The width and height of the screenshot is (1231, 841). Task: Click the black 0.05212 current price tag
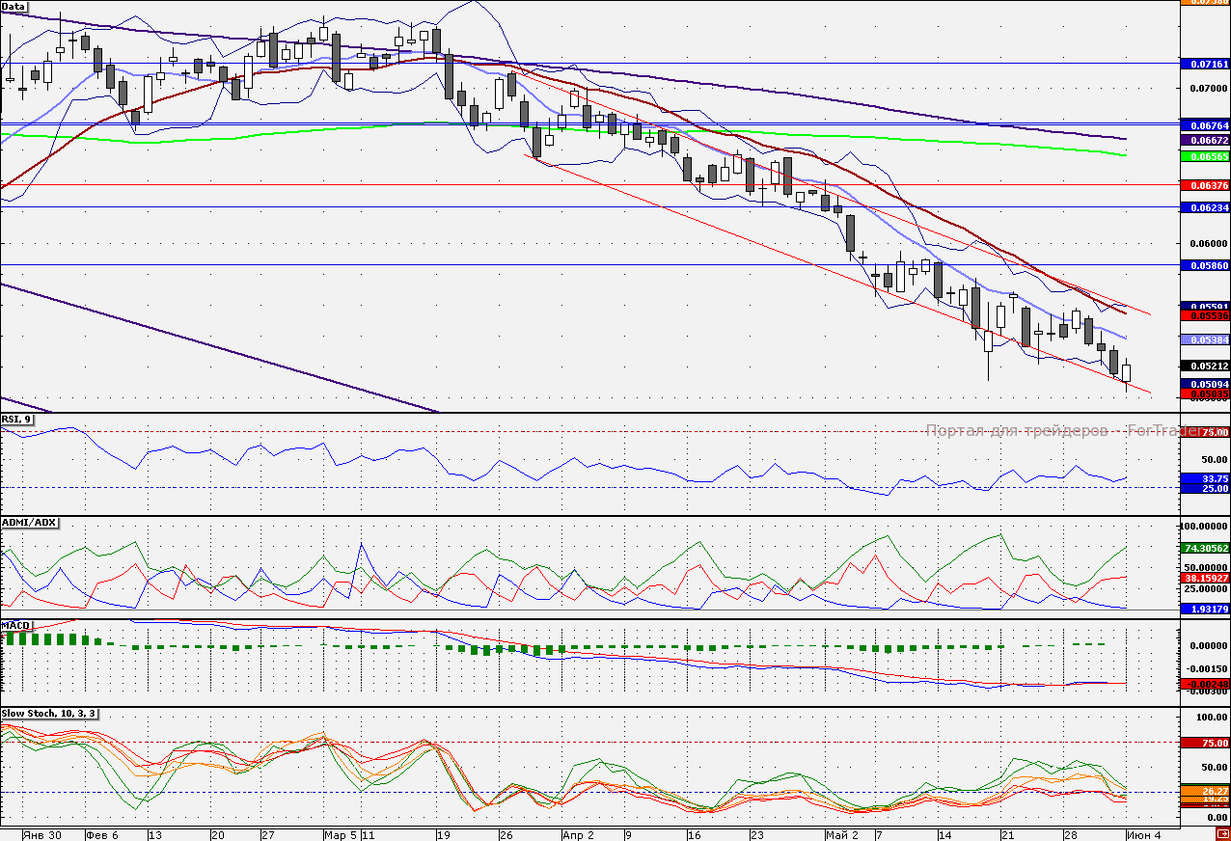[x=1205, y=366]
